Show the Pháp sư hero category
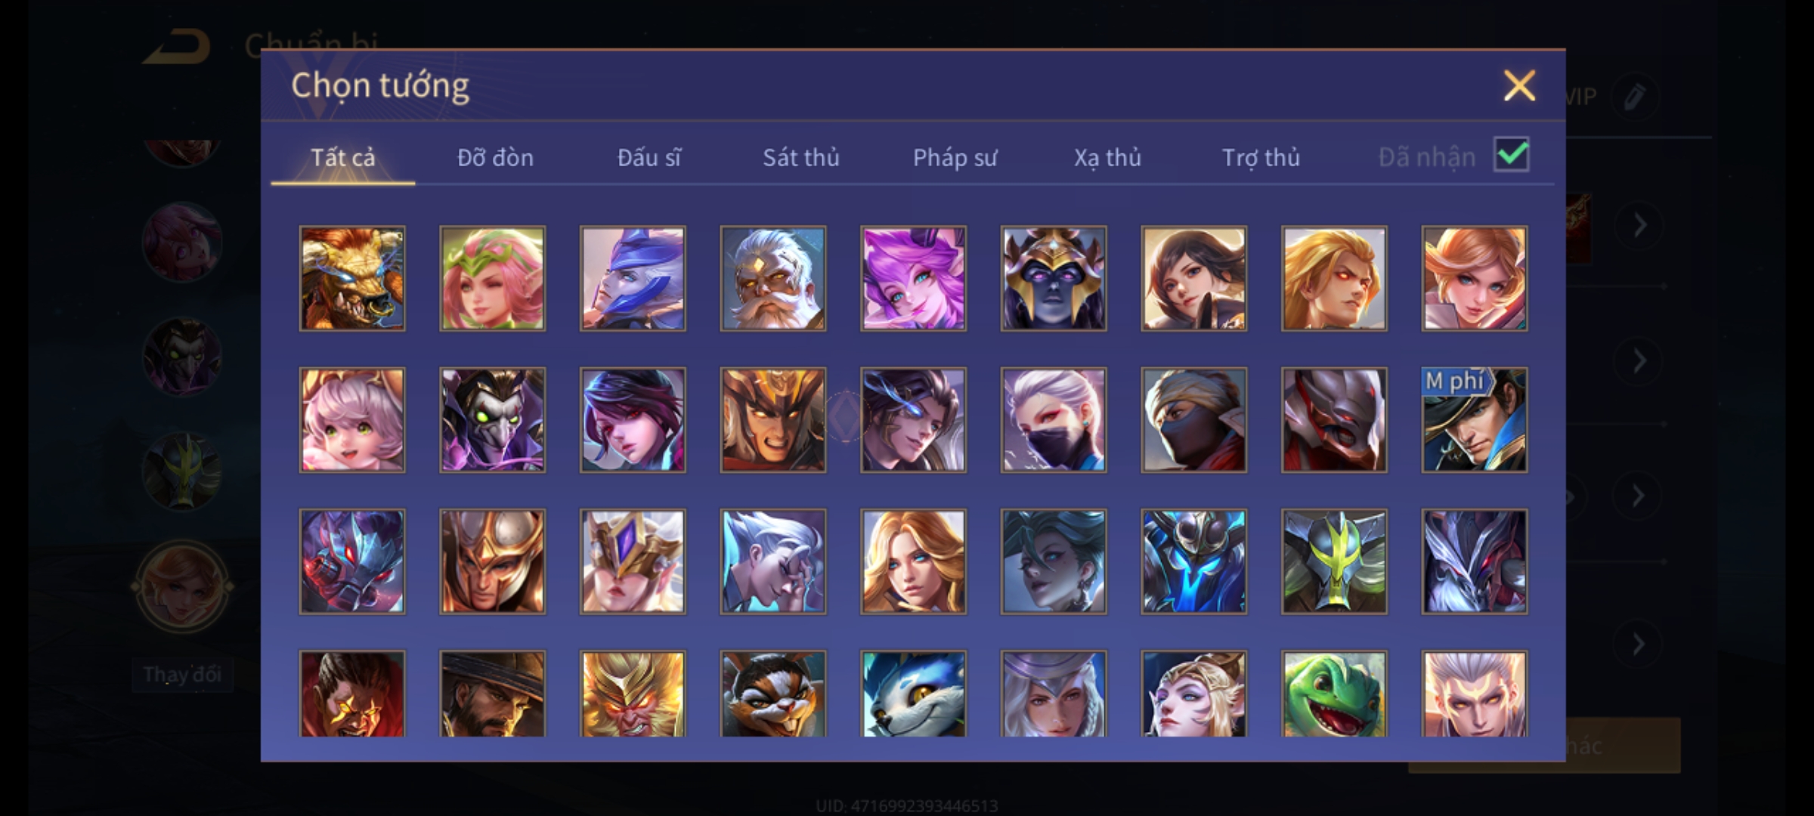This screenshot has height=816, width=1814. point(955,157)
